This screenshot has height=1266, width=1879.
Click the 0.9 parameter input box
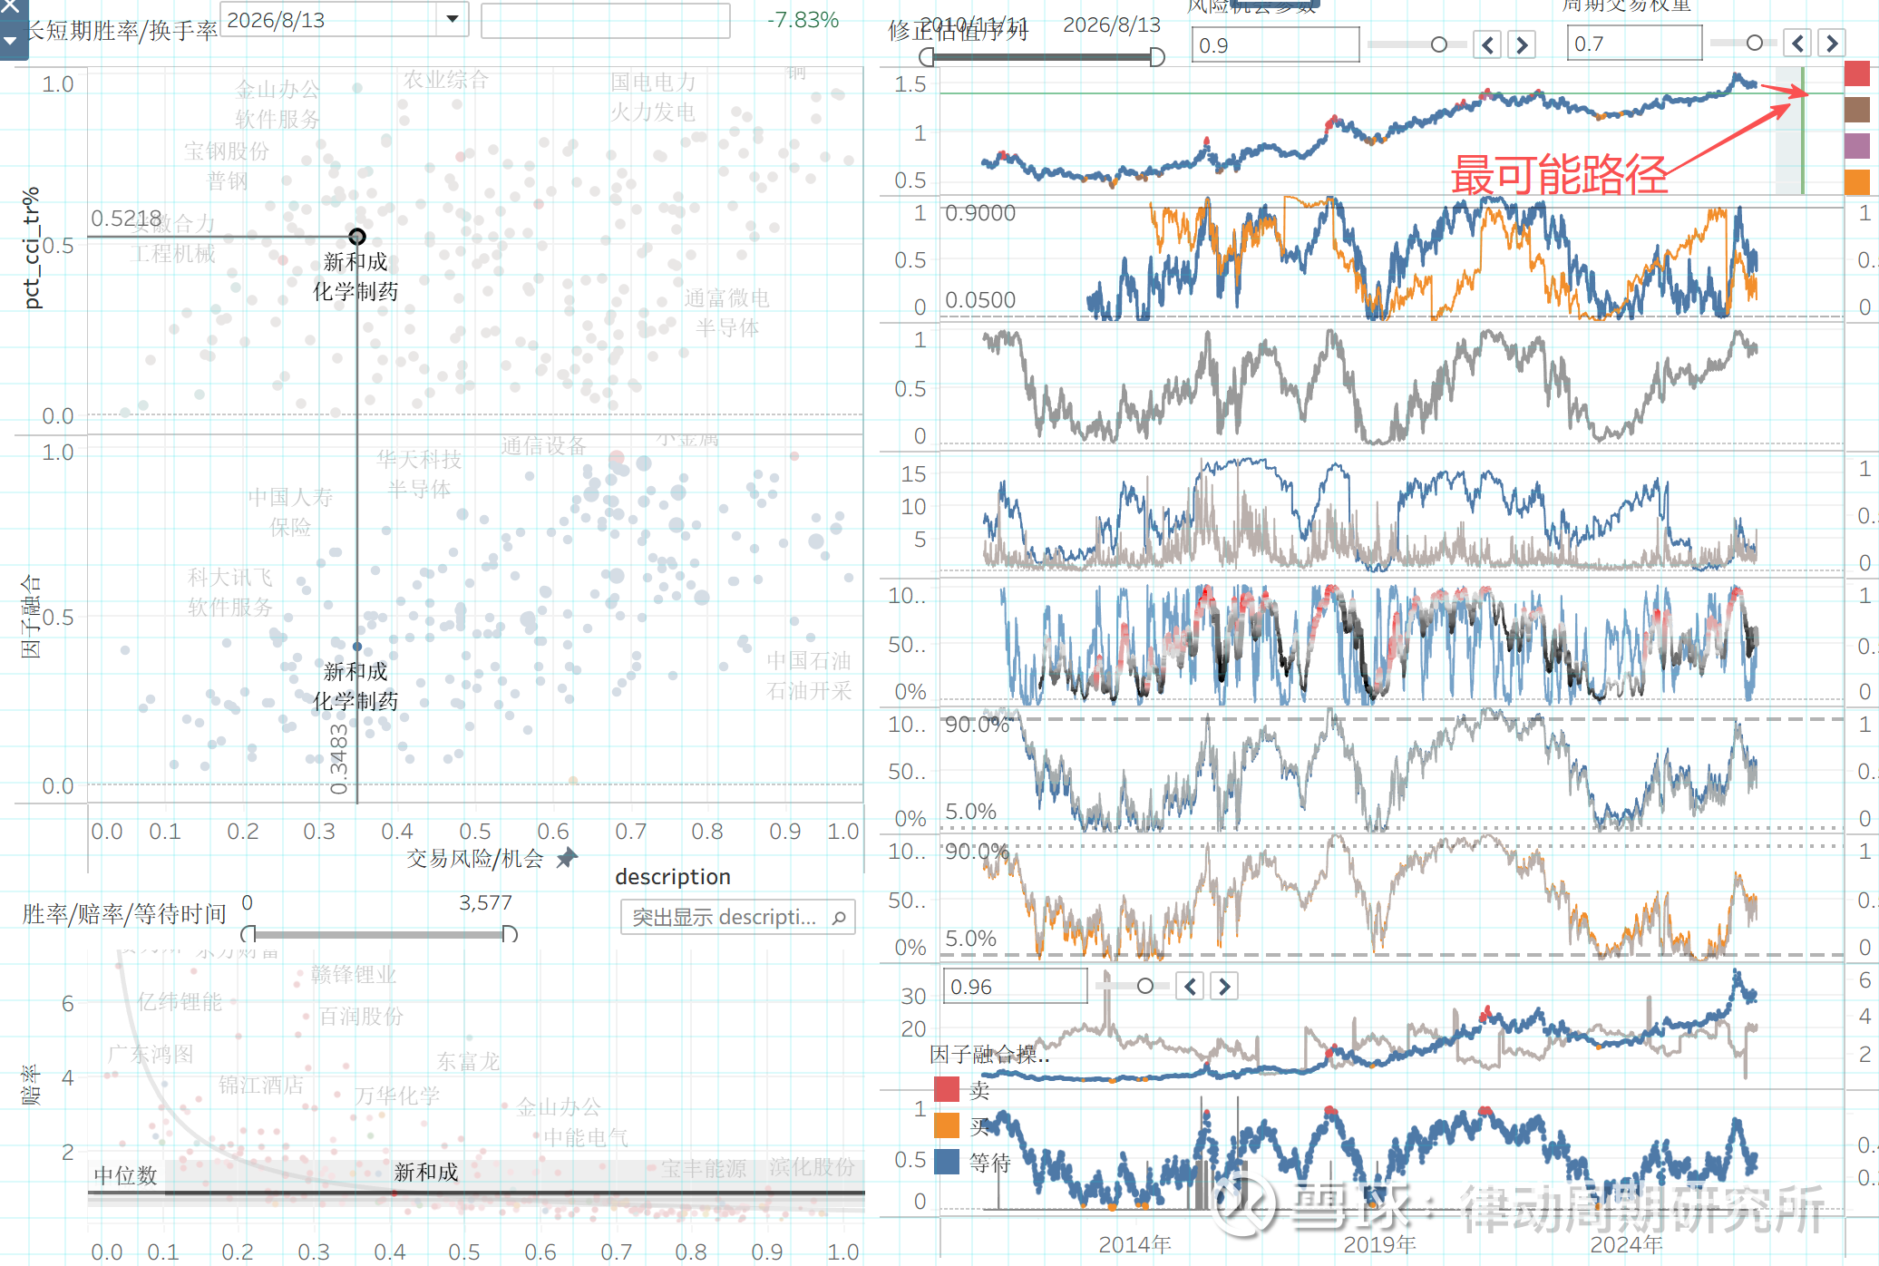pyautogui.click(x=1275, y=44)
